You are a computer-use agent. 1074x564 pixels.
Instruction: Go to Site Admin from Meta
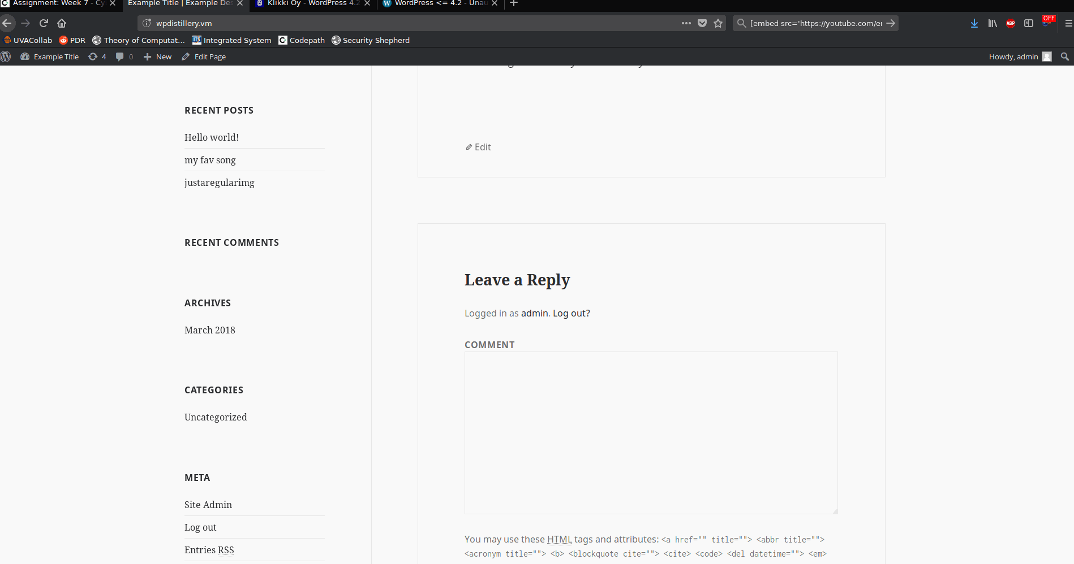[208, 505]
